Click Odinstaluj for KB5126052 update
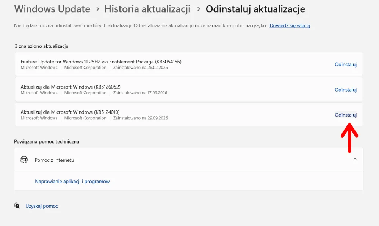Viewport: 379px width, 226px height. [346, 90]
